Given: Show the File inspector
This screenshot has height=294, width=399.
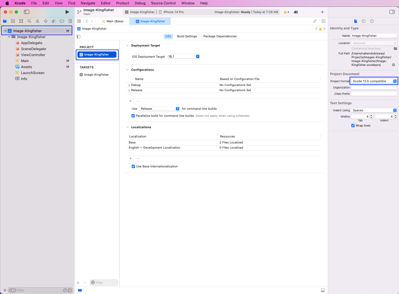Looking at the screenshot, I should [355, 21].
